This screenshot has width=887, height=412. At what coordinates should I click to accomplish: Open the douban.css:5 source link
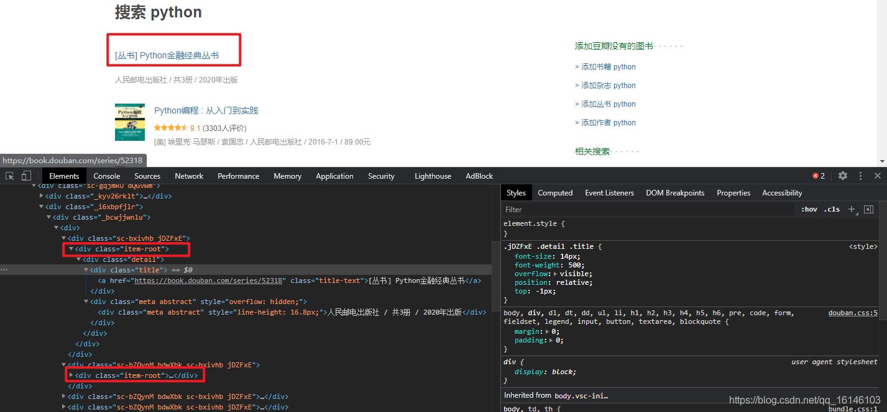[853, 313]
